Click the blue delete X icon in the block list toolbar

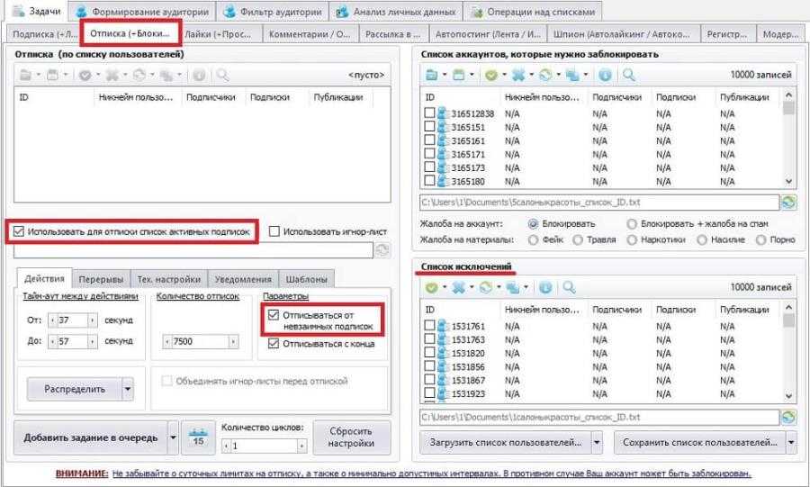pyautogui.click(x=519, y=75)
